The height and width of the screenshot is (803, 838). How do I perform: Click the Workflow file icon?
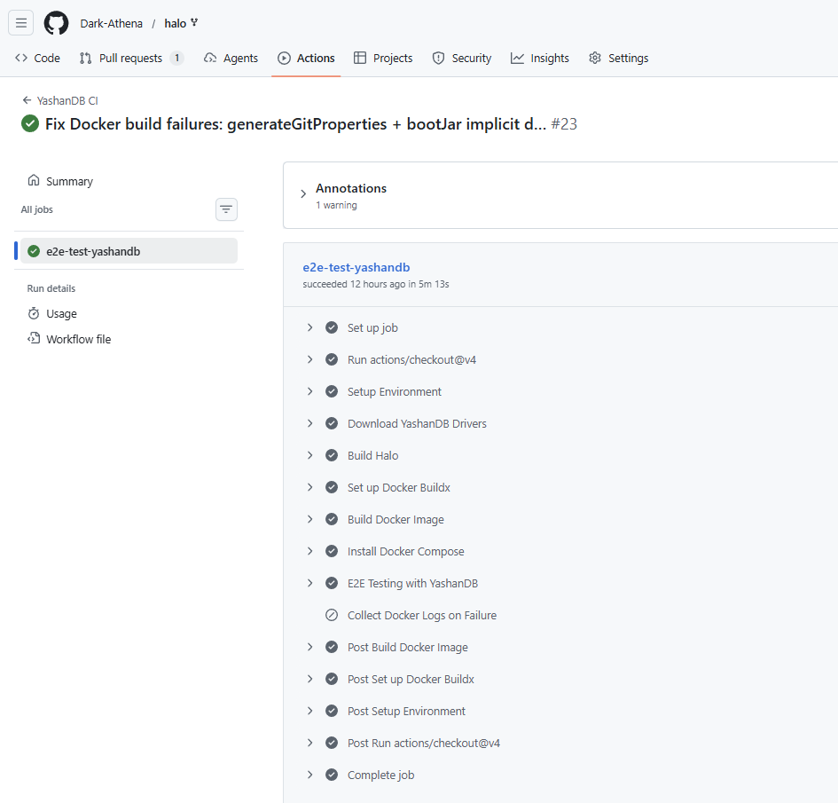tap(34, 339)
